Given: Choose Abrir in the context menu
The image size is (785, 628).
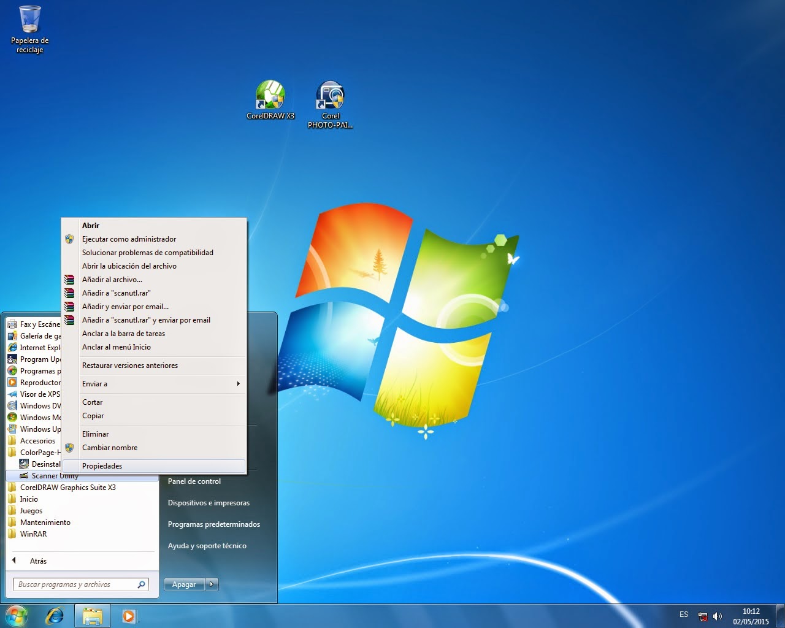Looking at the screenshot, I should (x=154, y=226).
